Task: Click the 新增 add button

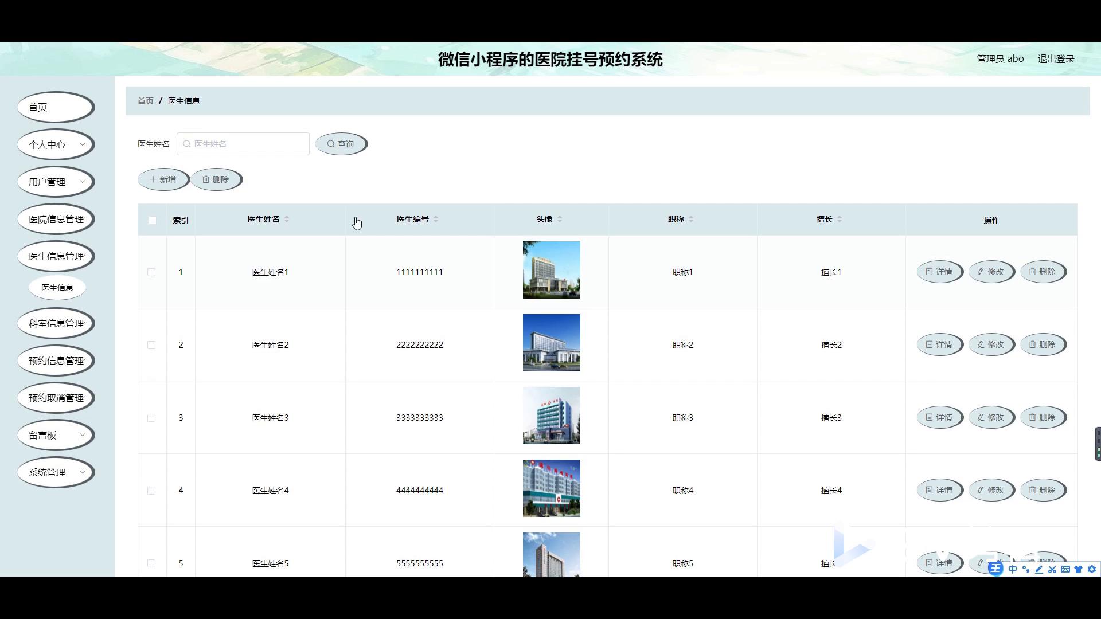Action: coord(163,179)
